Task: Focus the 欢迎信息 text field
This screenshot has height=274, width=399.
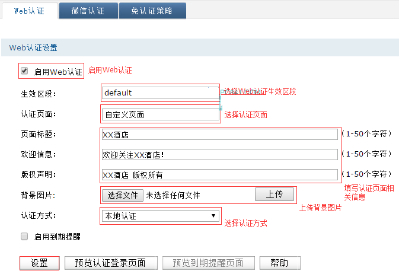Action: 219,155
